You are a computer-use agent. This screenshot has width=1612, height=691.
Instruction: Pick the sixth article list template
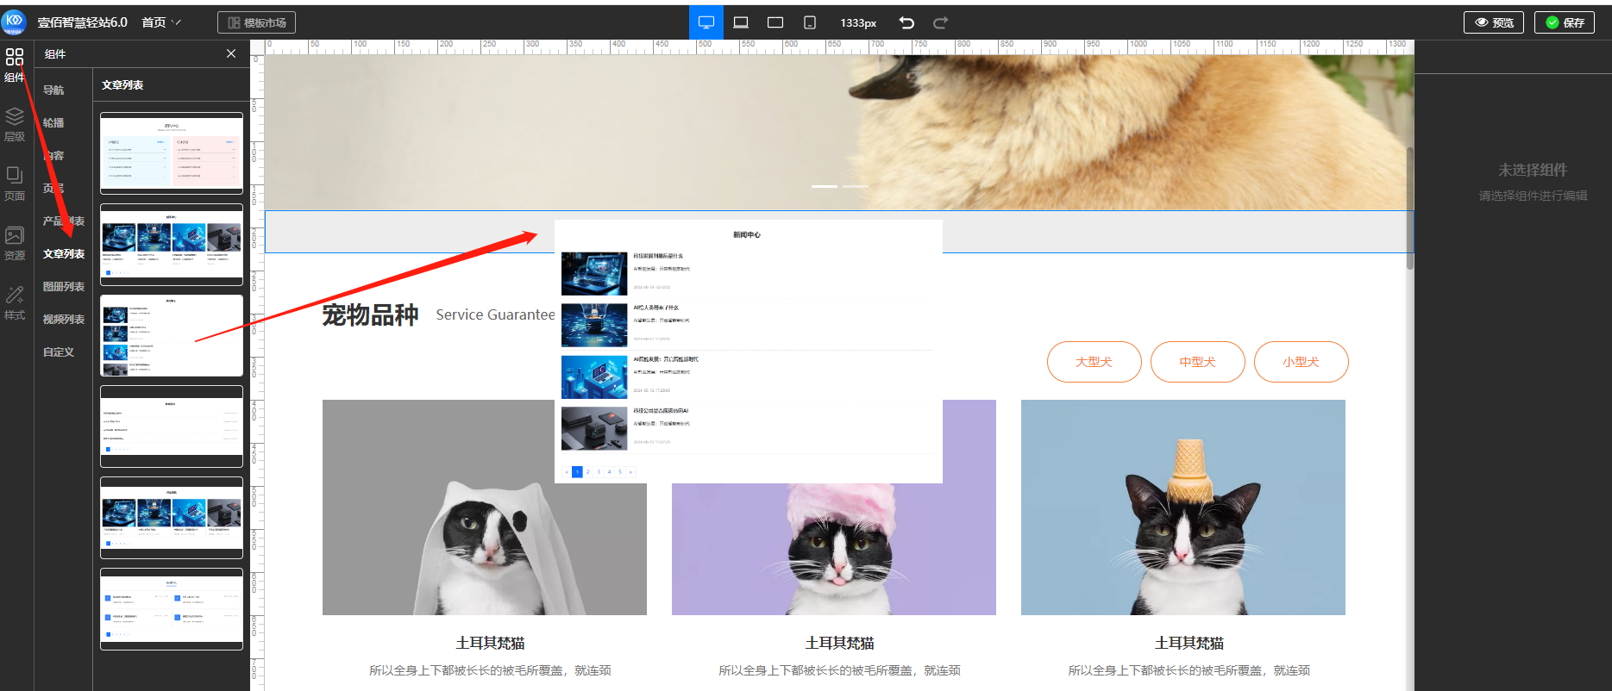click(x=172, y=609)
